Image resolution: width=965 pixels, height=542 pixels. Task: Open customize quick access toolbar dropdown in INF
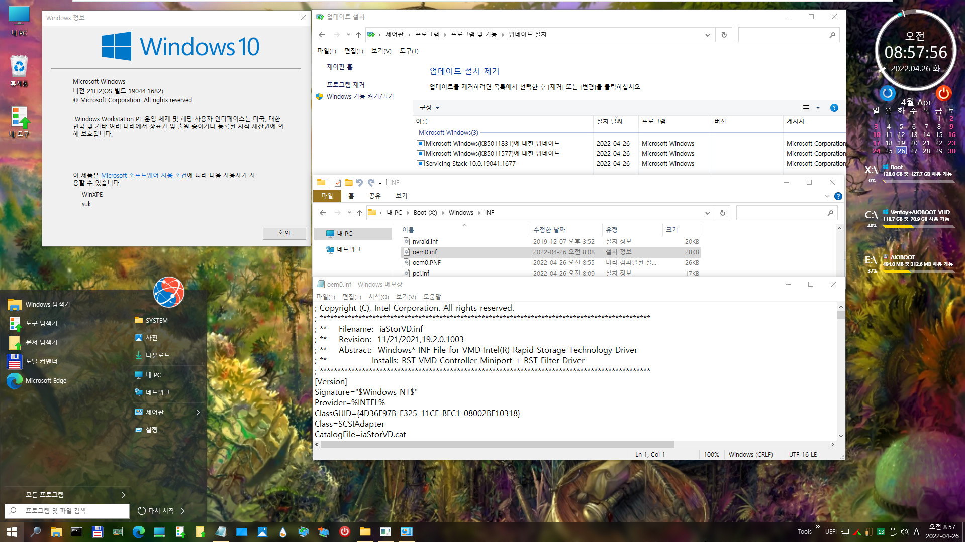[380, 183]
